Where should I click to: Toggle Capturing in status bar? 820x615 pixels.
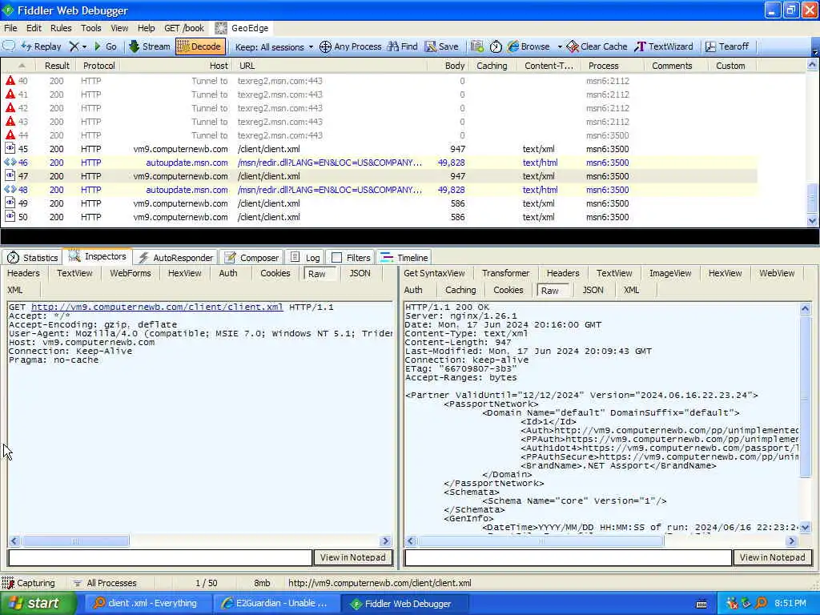pos(29,583)
